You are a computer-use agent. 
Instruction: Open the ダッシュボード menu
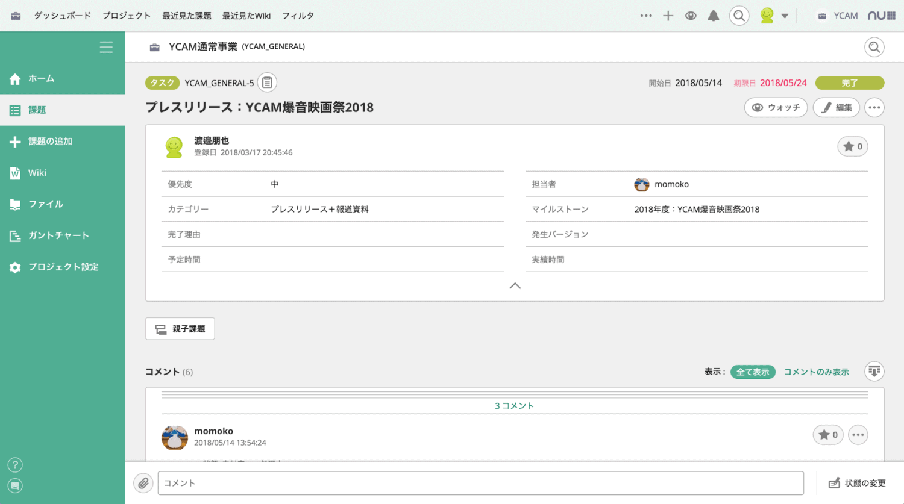pos(62,16)
